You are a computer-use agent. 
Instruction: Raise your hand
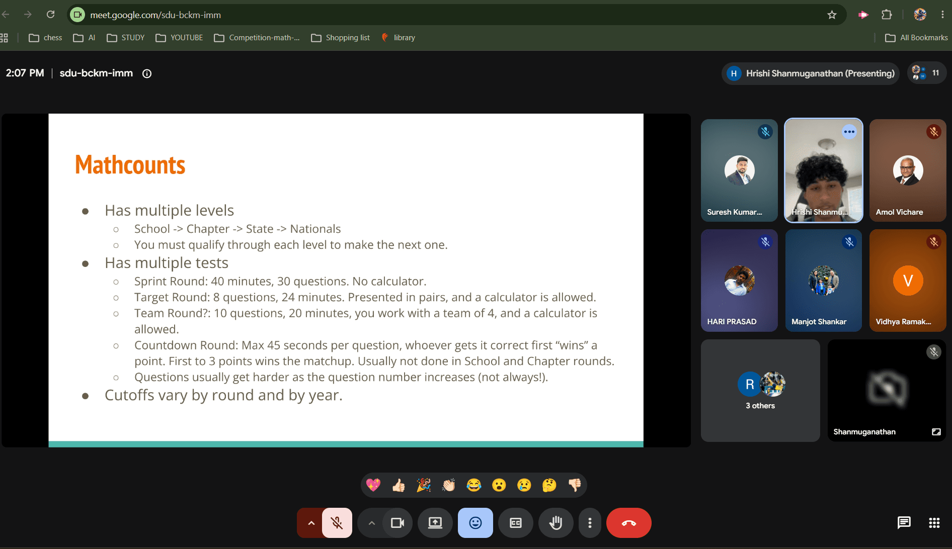556,523
